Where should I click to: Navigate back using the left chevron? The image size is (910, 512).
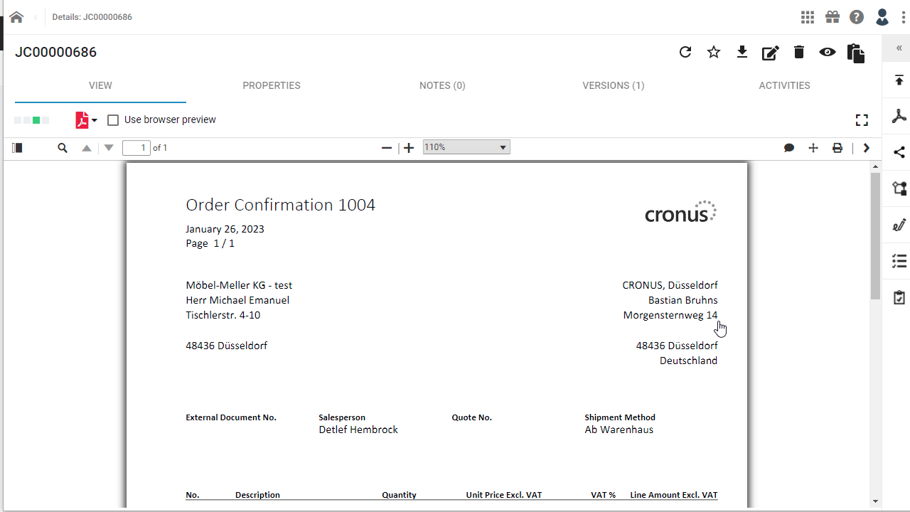tap(36, 17)
